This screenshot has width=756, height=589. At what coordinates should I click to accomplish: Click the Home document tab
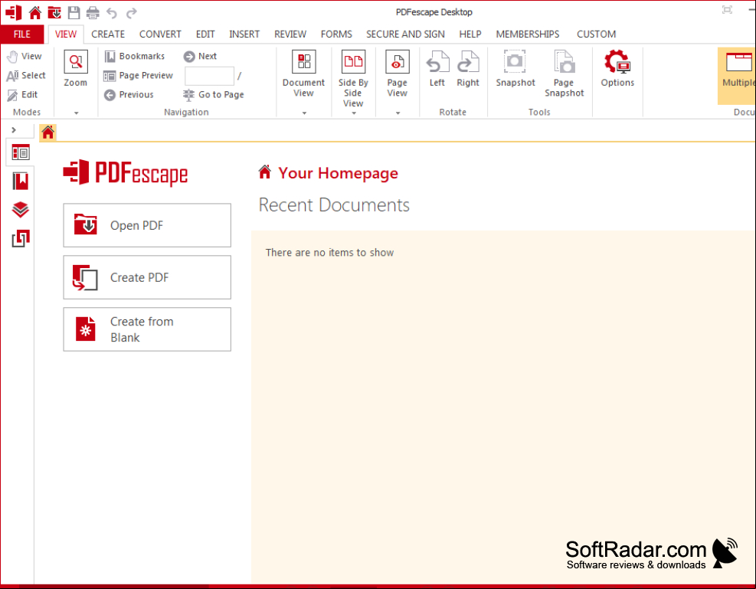pyautogui.click(x=47, y=132)
